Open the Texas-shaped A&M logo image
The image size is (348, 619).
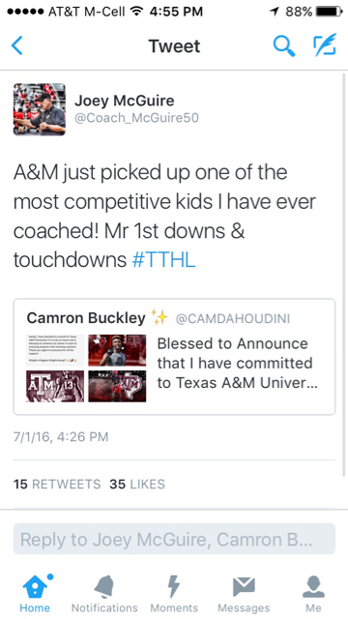pos(117,386)
